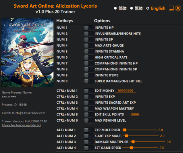
Task: Enable Super Damage/One Hit Kill
Action: tap(89, 81)
